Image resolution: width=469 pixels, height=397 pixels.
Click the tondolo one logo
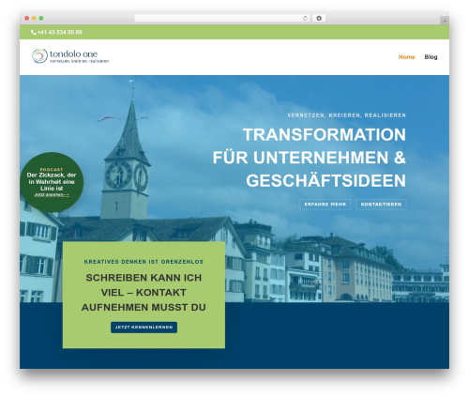70,56
